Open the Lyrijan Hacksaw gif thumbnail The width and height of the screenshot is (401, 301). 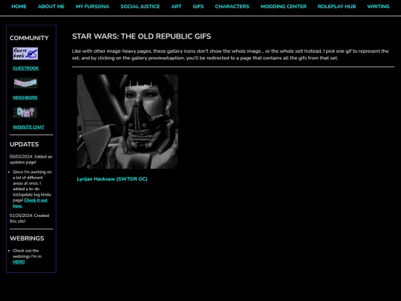click(x=128, y=121)
